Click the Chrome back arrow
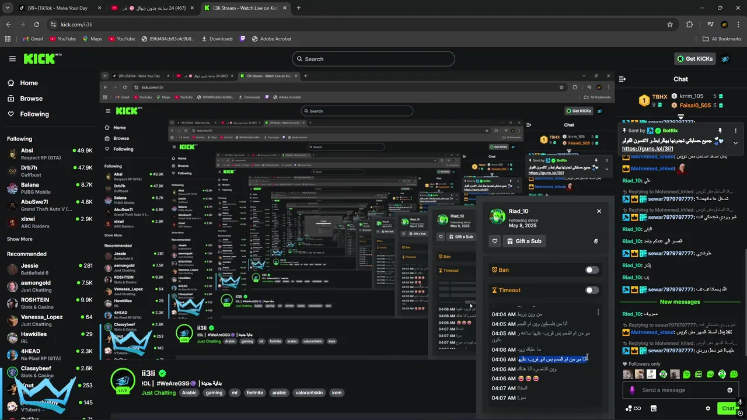The width and height of the screenshot is (747, 420). pos(8,24)
